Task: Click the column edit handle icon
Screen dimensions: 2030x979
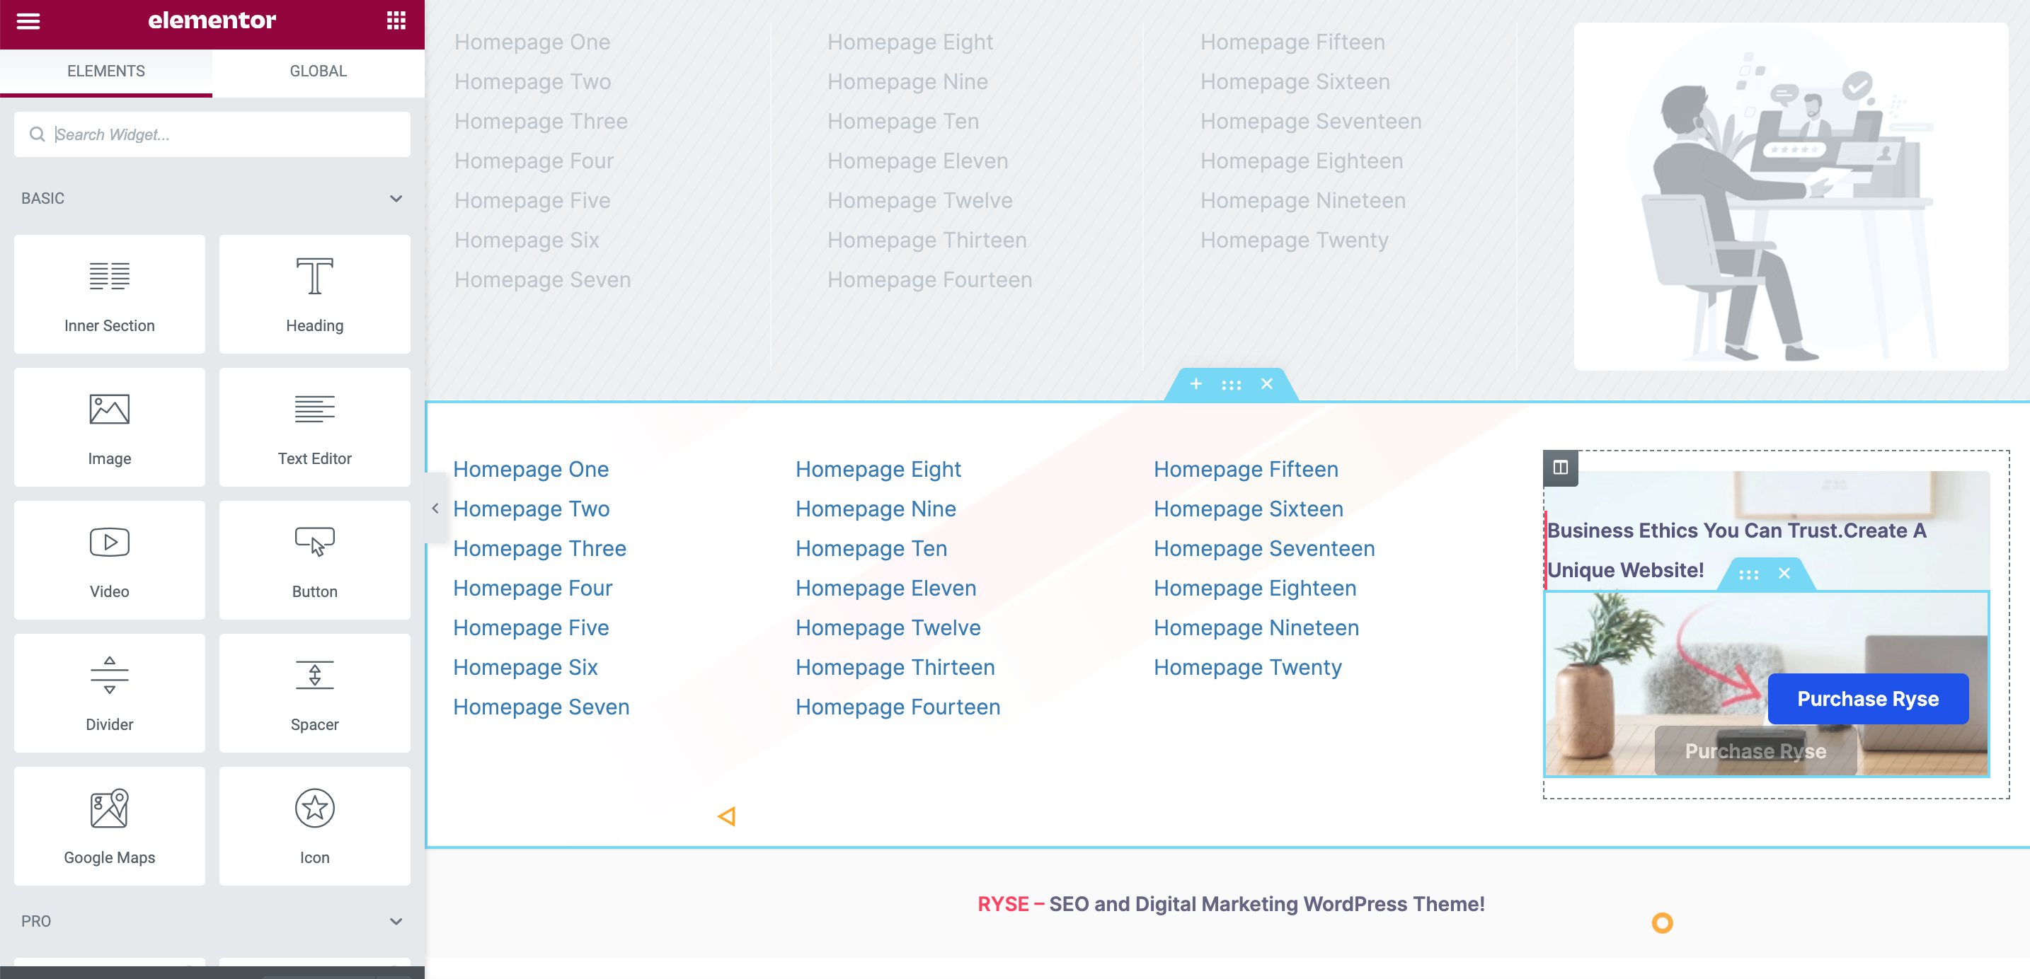Action: coord(1559,467)
